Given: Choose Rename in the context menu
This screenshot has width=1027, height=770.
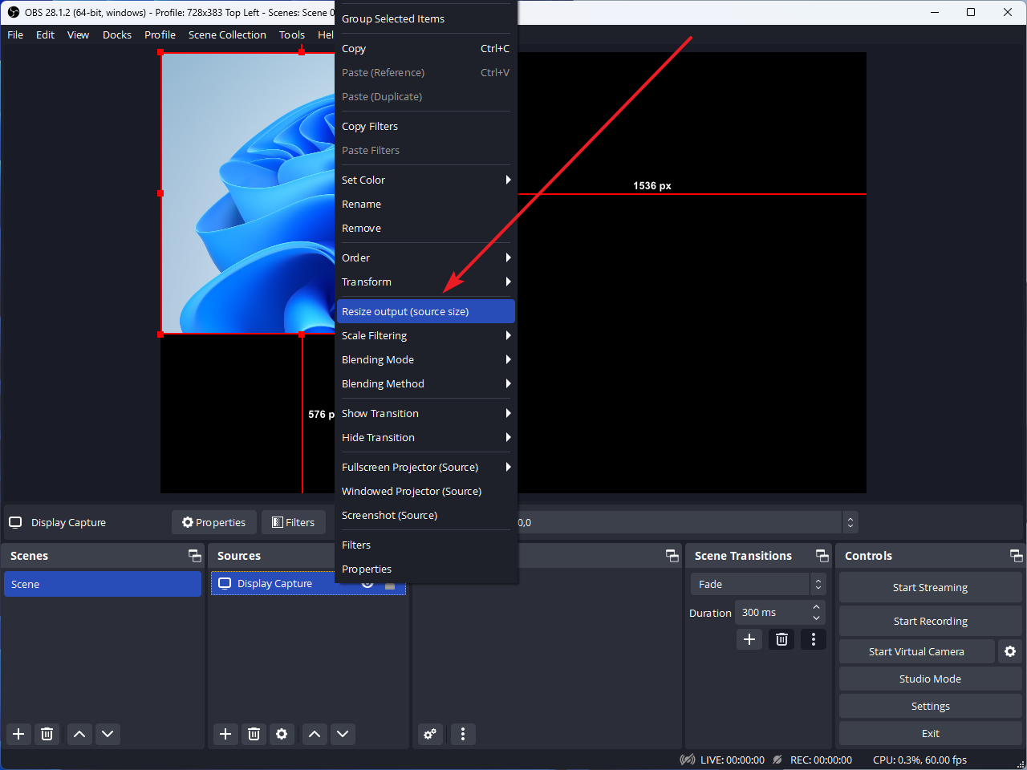Looking at the screenshot, I should coord(425,204).
